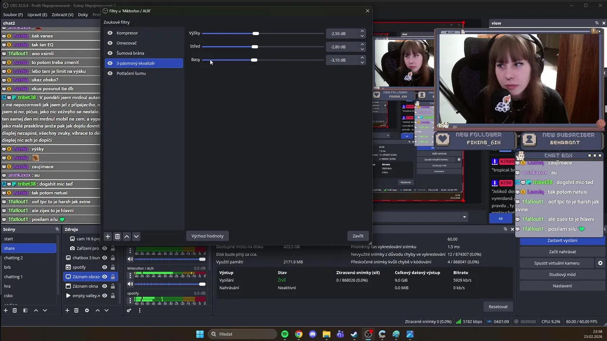Add a new source in Zdroje

tap(67, 310)
